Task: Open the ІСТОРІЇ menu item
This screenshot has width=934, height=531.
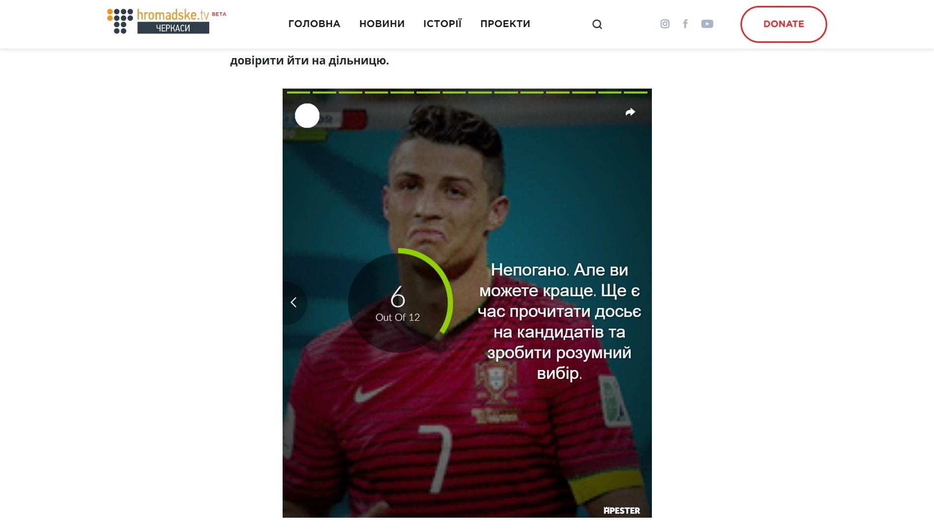Action: [x=443, y=24]
